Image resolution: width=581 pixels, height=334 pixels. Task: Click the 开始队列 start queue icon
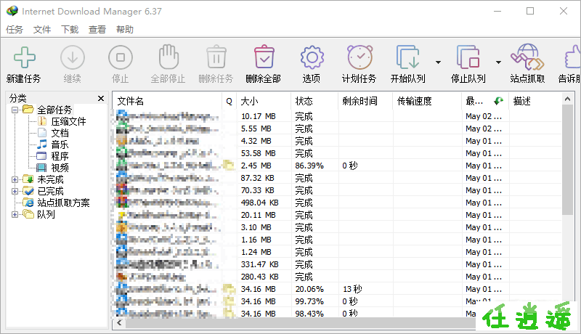pyautogui.click(x=408, y=57)
